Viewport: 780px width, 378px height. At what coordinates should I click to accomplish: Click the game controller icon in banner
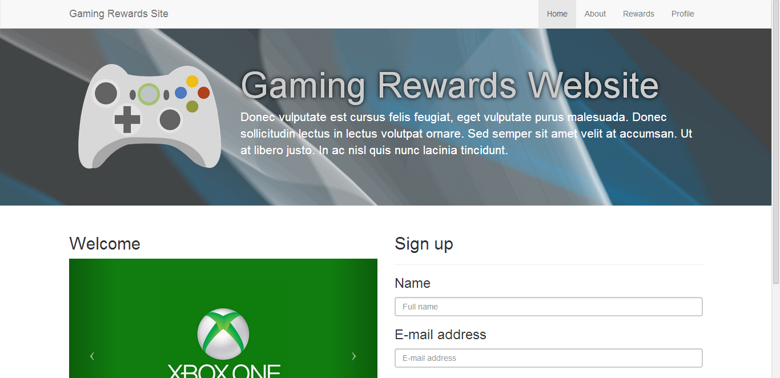150,116
